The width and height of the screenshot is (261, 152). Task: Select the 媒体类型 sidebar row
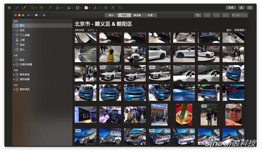[42, 75]
